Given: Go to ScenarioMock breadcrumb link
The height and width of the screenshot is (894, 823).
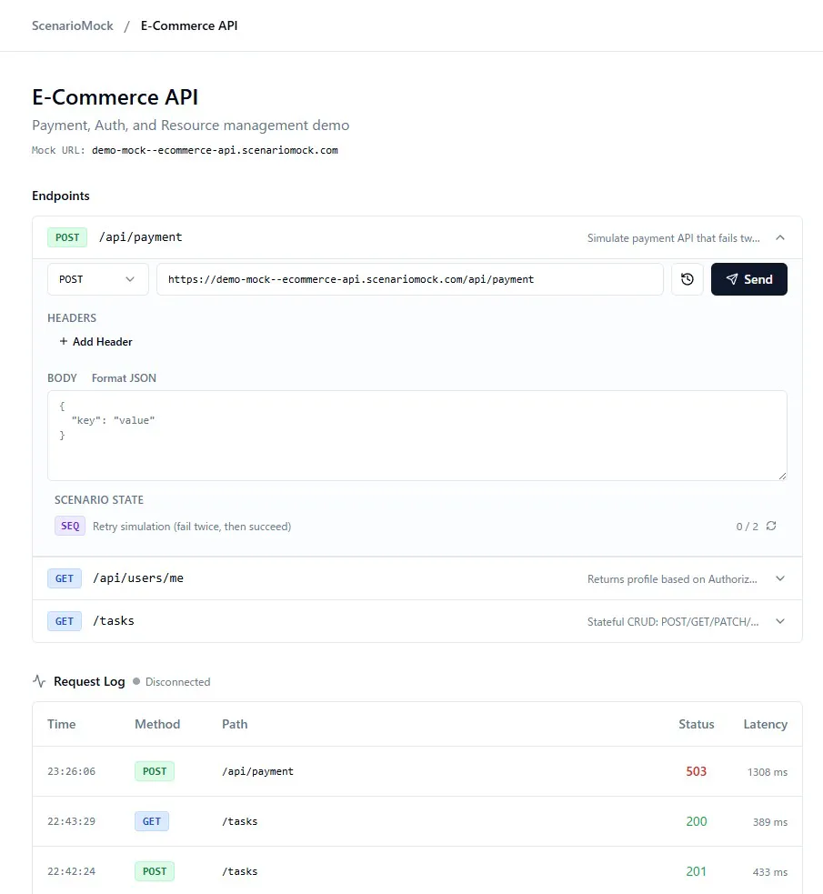Looking at the screenshot, I should [73, 25].
